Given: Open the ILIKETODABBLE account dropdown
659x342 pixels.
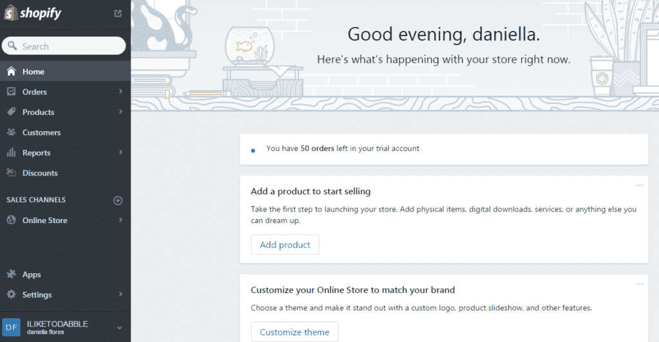Looking at the screenshot, I should point(119,328).
